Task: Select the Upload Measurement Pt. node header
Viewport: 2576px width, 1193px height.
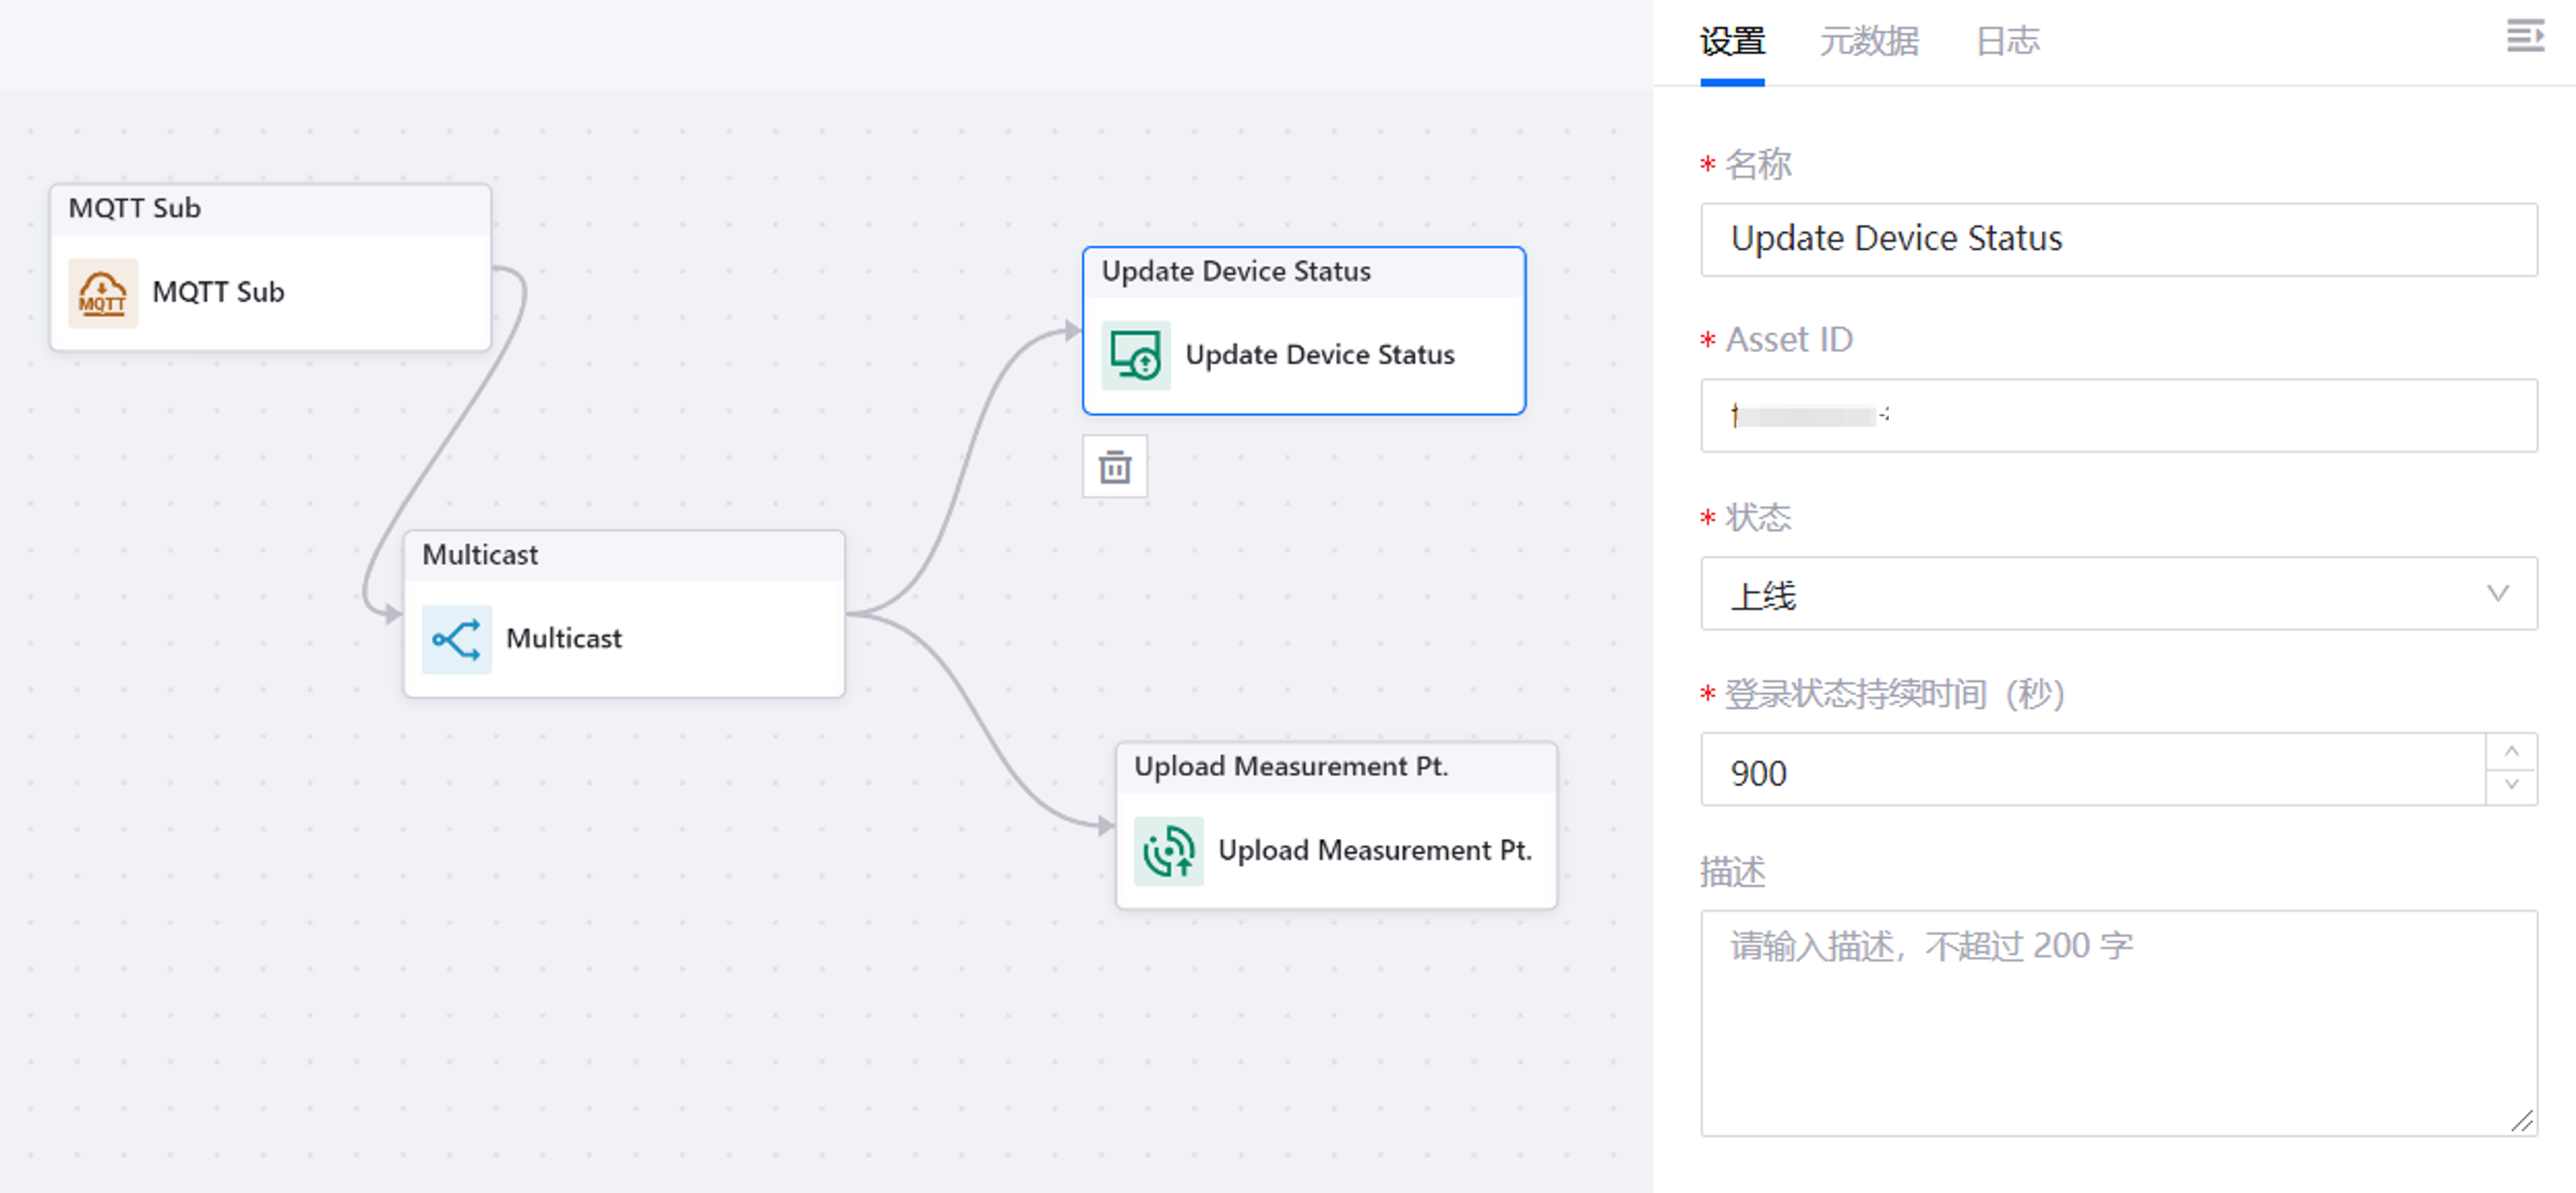Action: click(1335, 767)
